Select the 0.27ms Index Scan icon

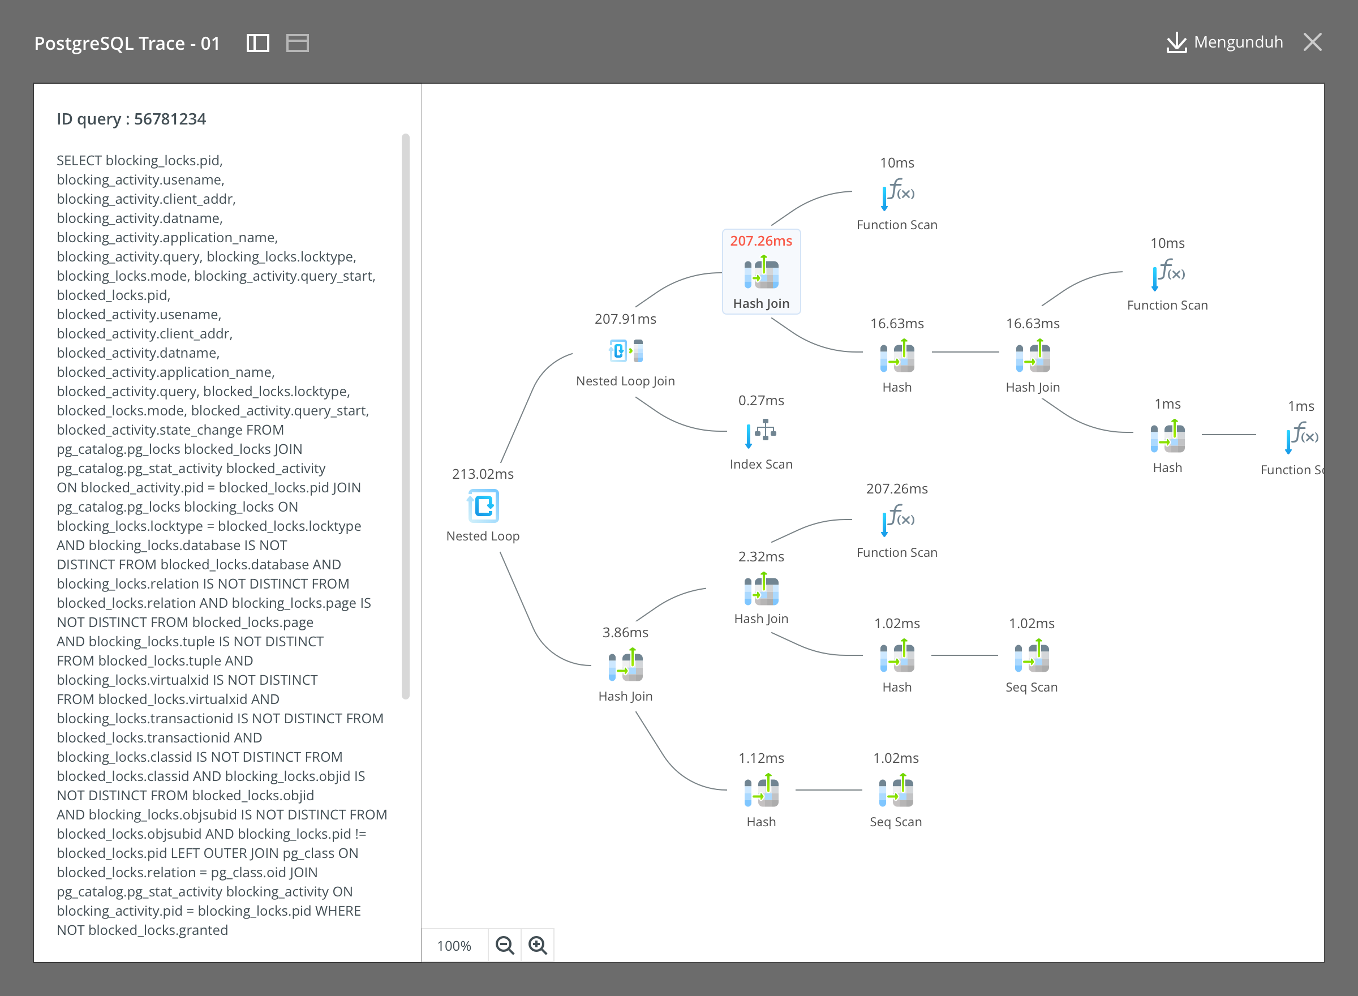point(760,433)
